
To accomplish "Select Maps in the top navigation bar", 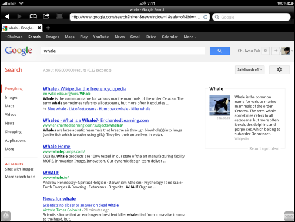I will 69,37.
